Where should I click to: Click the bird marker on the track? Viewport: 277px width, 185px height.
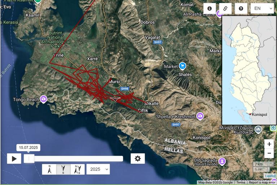[x=115, y=99]
